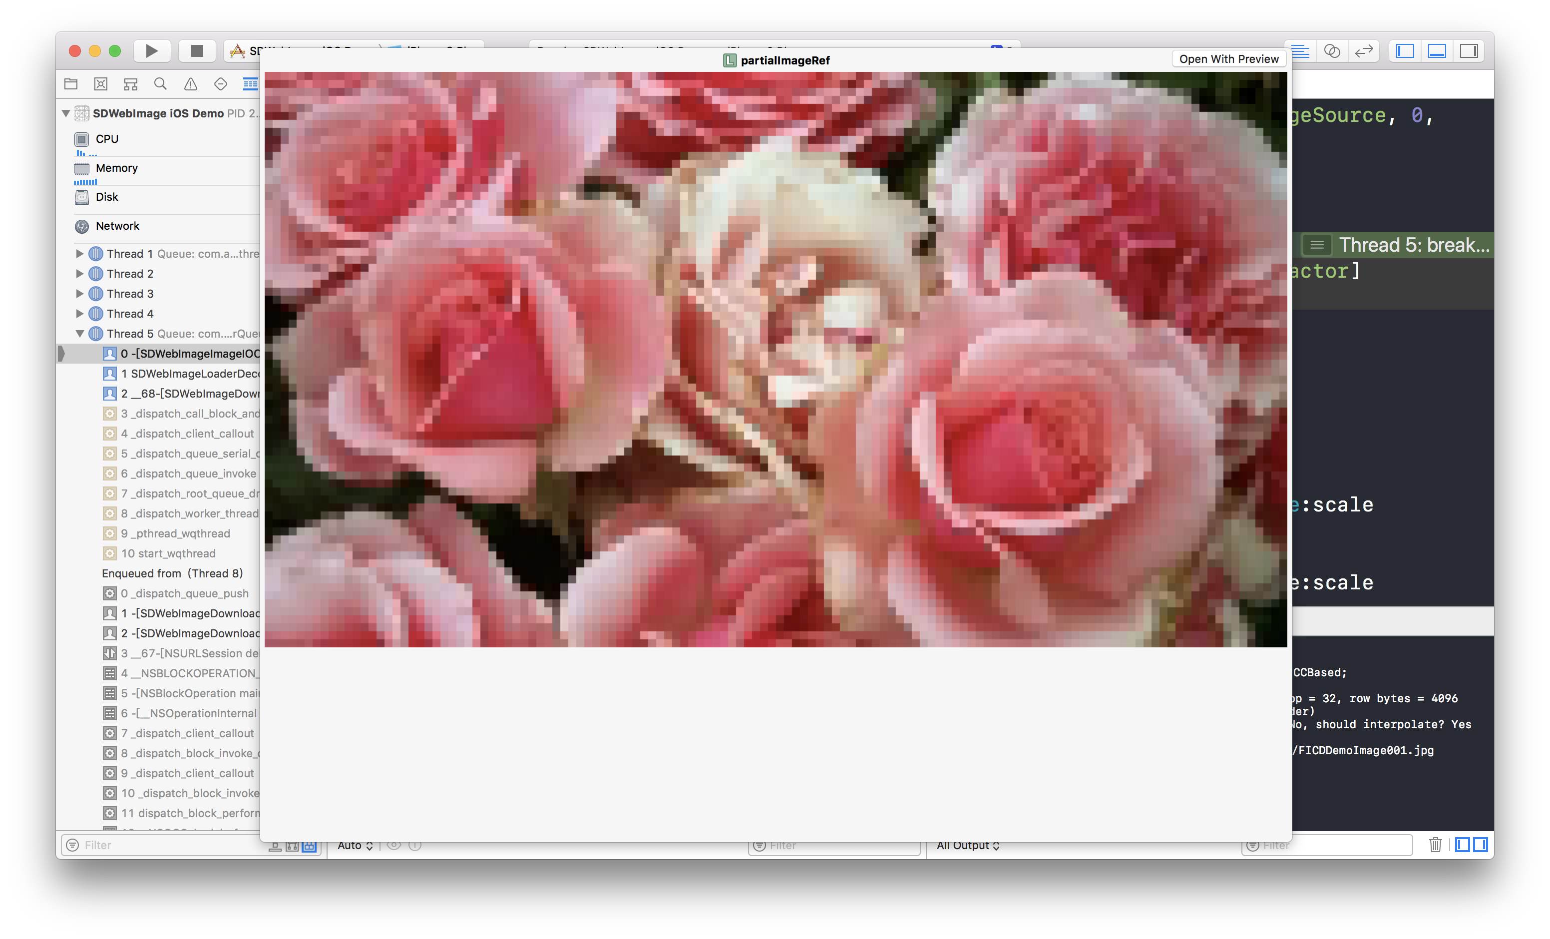The height and width of the screenshot is (939, 1550).
Task: Select enqueued frame 3 __67-[NSURLSession
Action: (158, 653)
